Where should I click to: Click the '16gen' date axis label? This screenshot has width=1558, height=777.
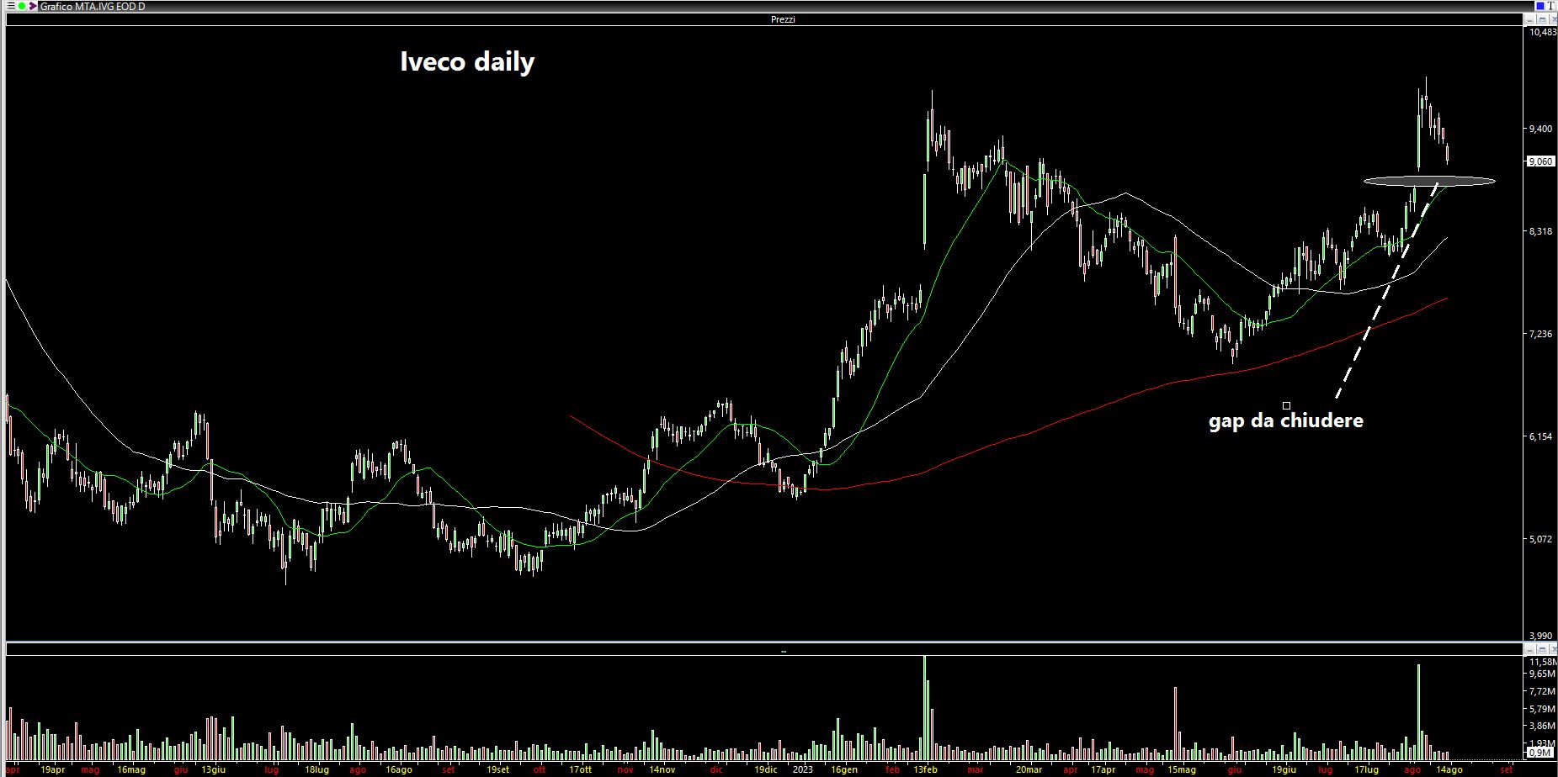click(844, 769)
